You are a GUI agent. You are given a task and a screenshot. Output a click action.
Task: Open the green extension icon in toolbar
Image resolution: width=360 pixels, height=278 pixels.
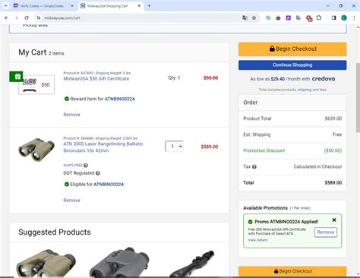click(x=268, y=18)
